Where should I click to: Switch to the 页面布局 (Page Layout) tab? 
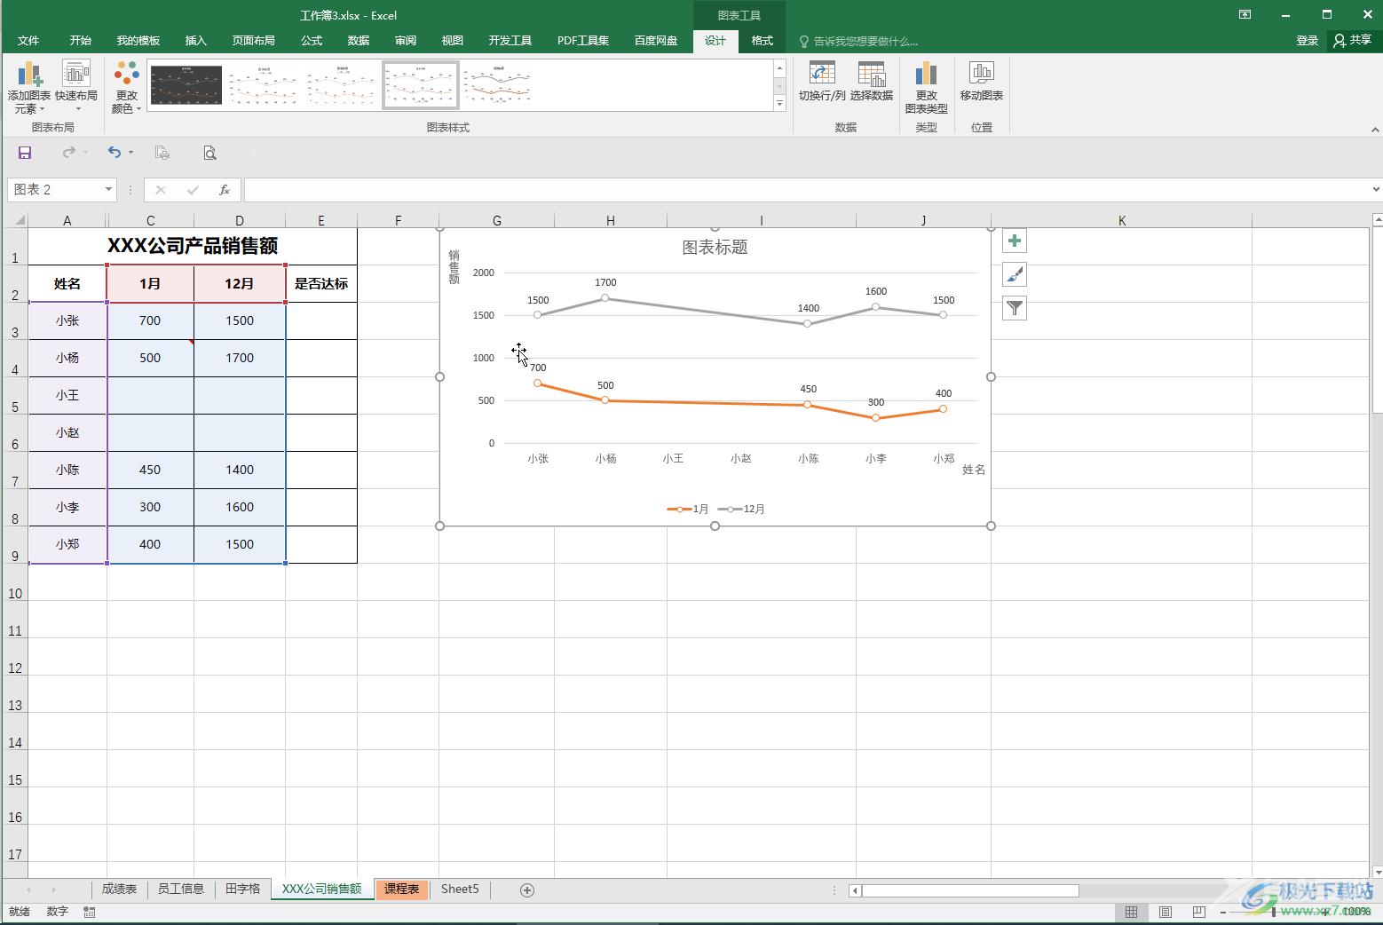click(x=254, y=41)
